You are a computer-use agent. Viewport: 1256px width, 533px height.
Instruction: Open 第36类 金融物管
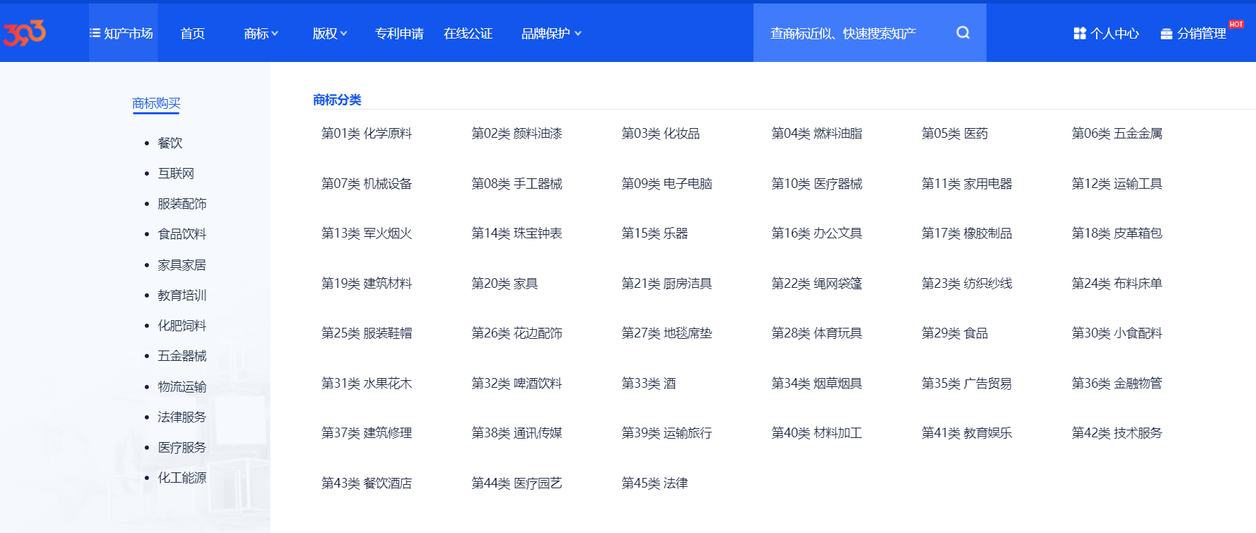(x=1117, y=384)
